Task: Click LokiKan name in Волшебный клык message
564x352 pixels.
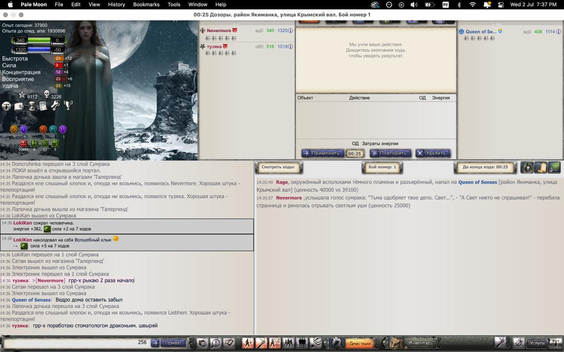Action: [22, 240]
